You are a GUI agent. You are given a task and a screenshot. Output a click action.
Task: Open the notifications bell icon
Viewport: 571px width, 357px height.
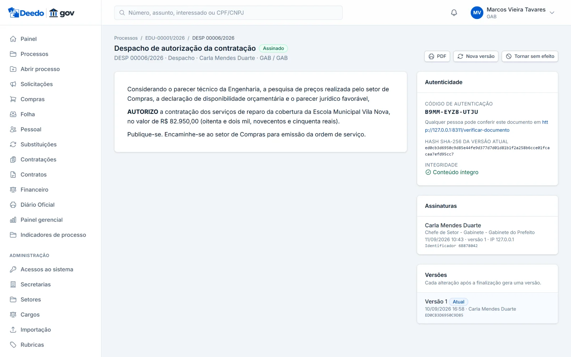coord(454,13)
